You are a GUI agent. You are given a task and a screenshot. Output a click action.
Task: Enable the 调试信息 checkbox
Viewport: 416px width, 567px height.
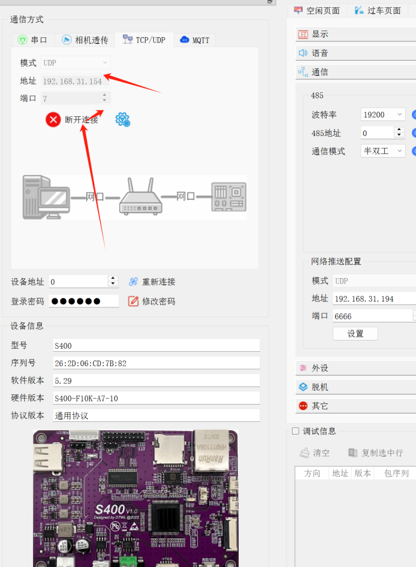click(x=296, y=431)
